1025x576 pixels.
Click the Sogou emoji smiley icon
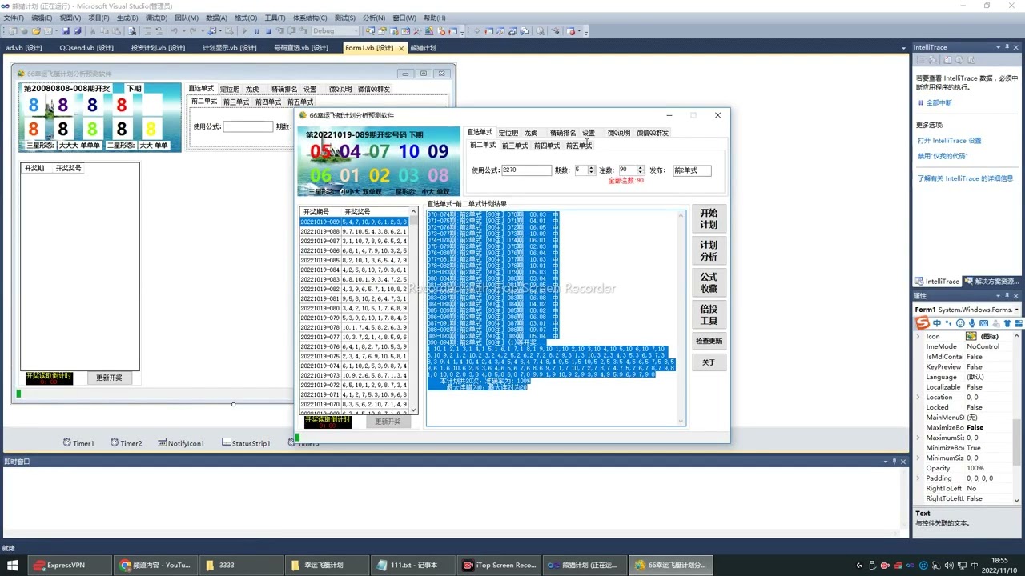click(x=960, y=323)
